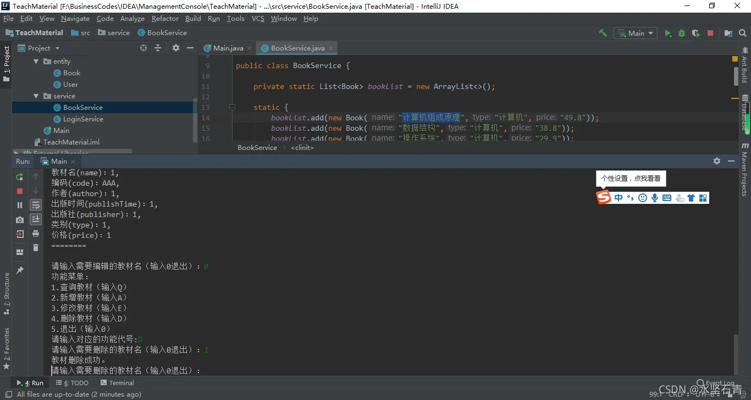The width and height of the screenshot is (751, 400).
Task: Open Search Everywhere magnifier icon
Action: (x=744, y=33)
